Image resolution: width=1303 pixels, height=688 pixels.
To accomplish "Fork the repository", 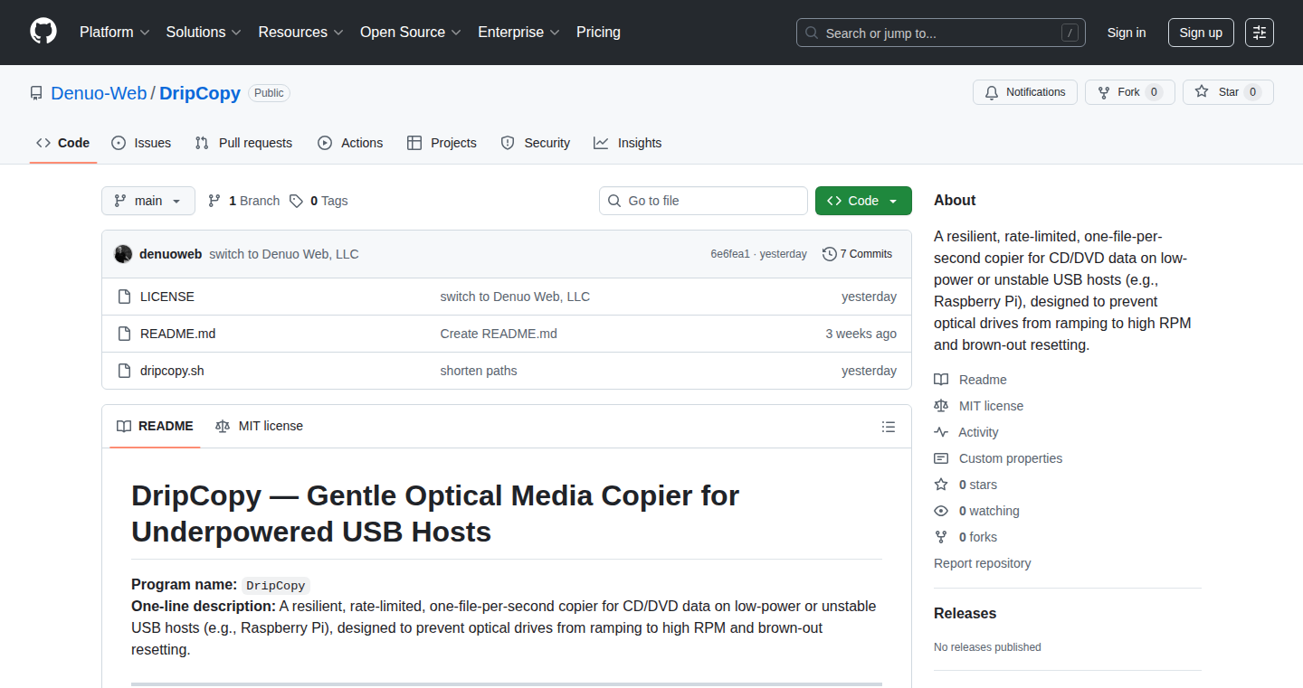I will click(x=1130, y=92).
